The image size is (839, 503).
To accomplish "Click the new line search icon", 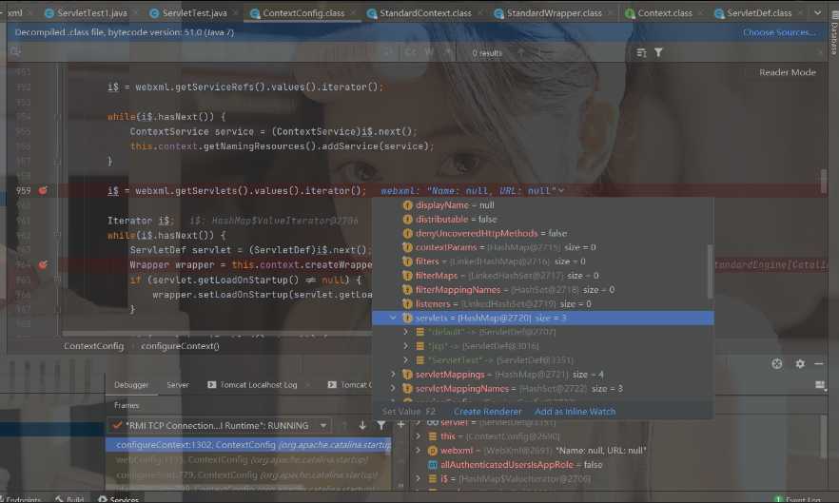I will [x=388, y=52].
